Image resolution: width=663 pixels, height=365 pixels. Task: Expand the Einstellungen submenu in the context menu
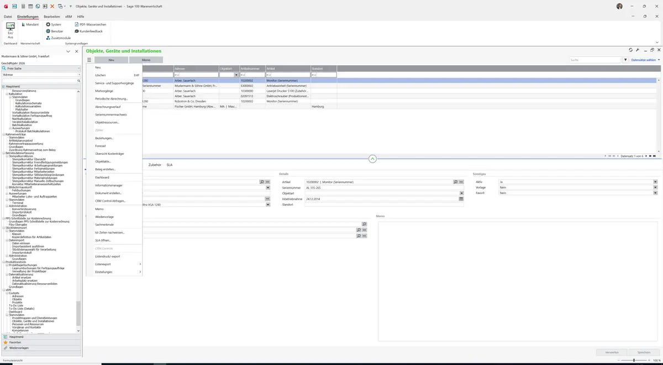pos(114,272)
